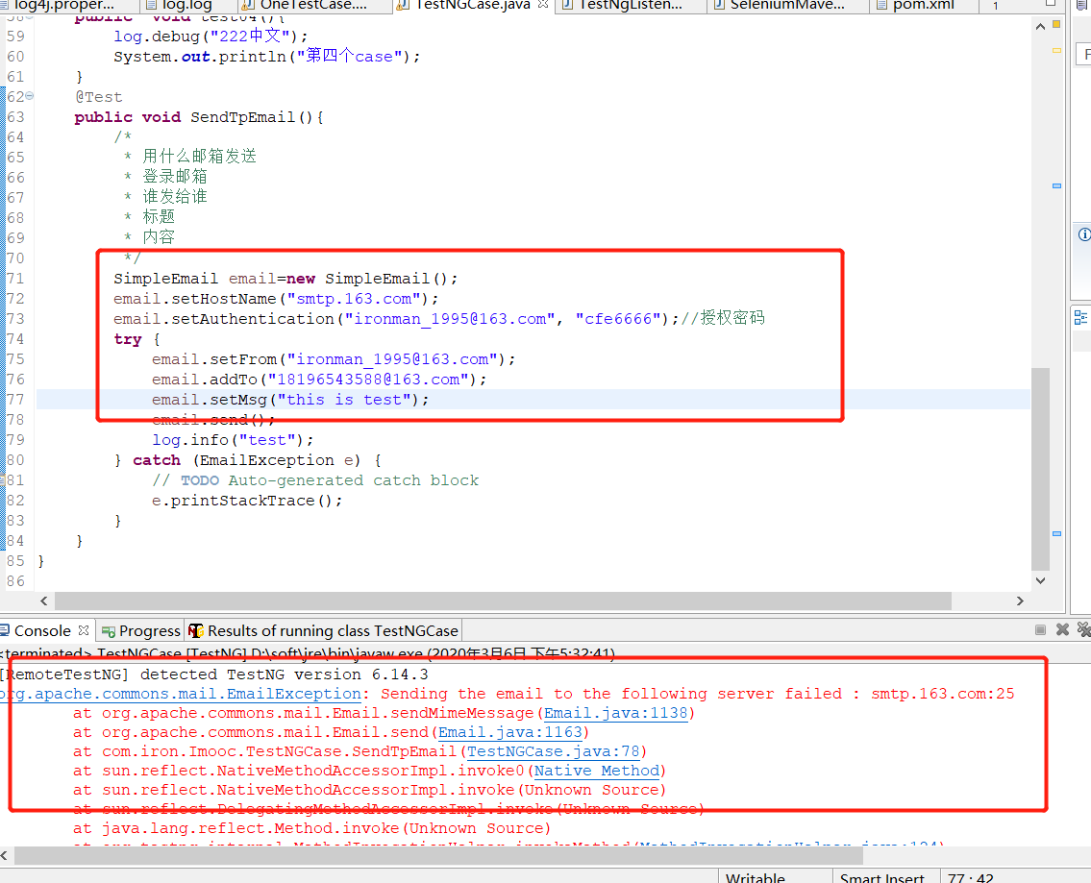The image size is (1091, 883).
Task: Click the Writable status bar entry
Action: coord(755,877)
